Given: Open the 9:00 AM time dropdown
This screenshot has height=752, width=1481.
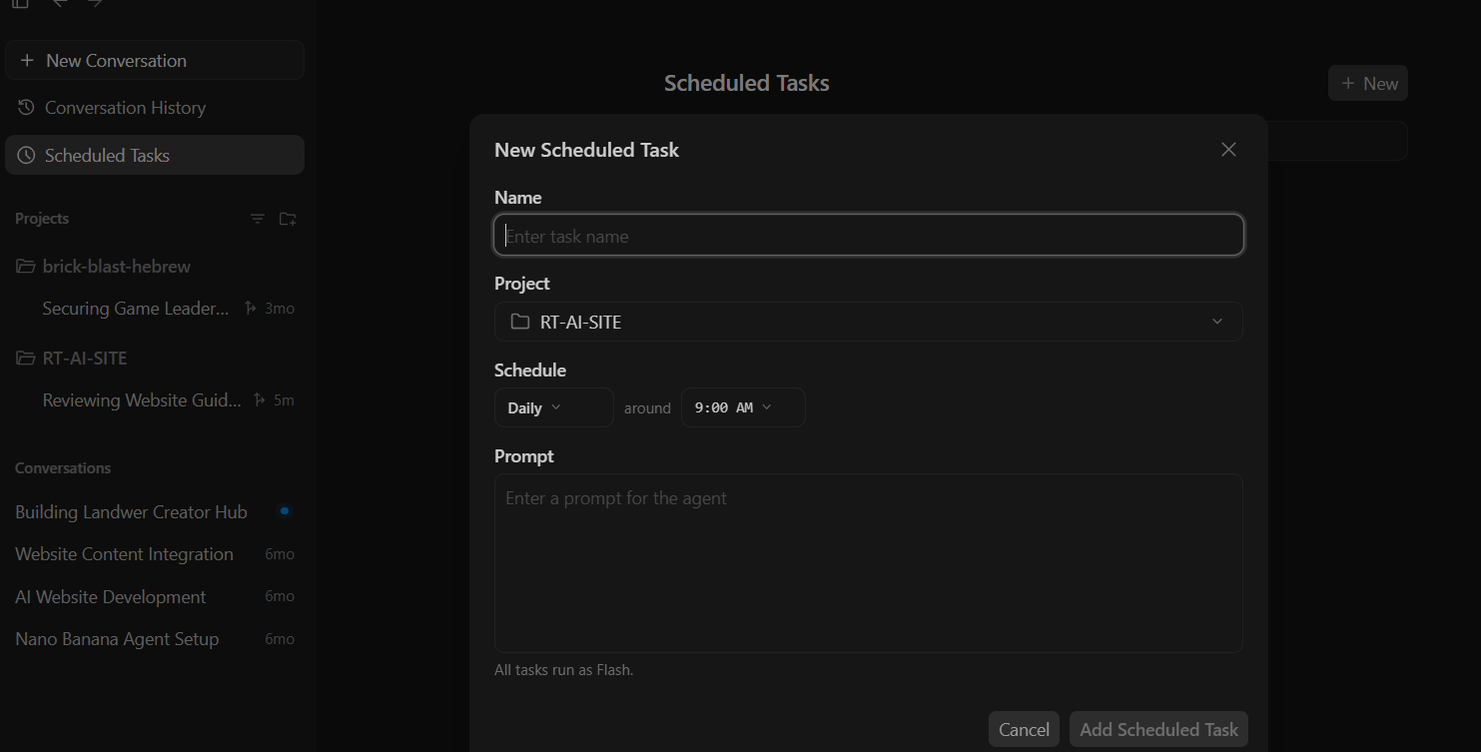Looking at the screenshot, I should [743, 407].
